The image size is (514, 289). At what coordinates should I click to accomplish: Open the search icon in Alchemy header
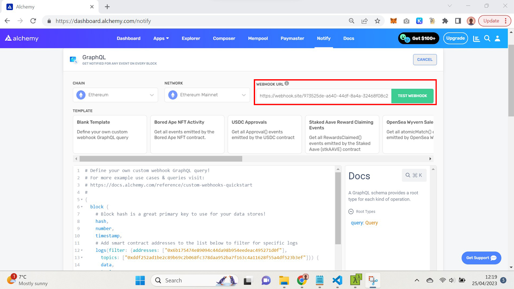click(487, 38)
